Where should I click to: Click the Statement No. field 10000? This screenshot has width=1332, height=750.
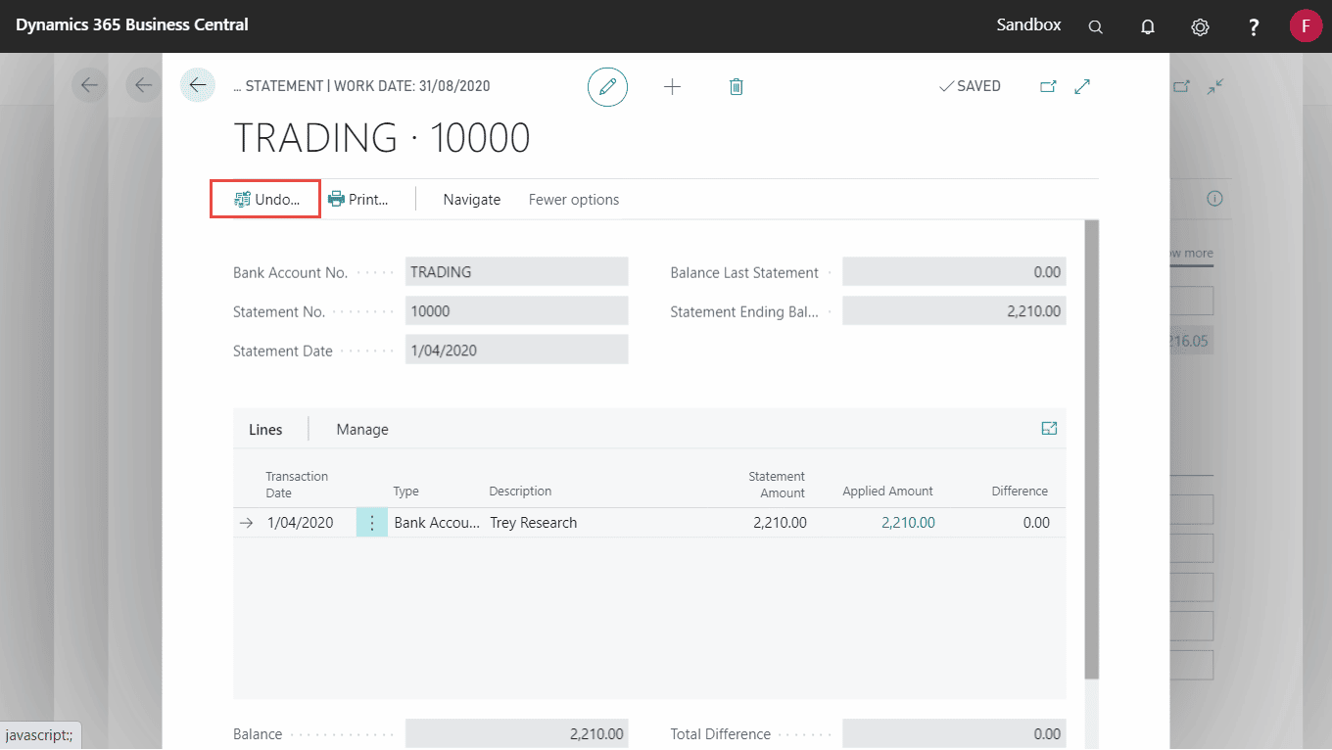(516, 311)
